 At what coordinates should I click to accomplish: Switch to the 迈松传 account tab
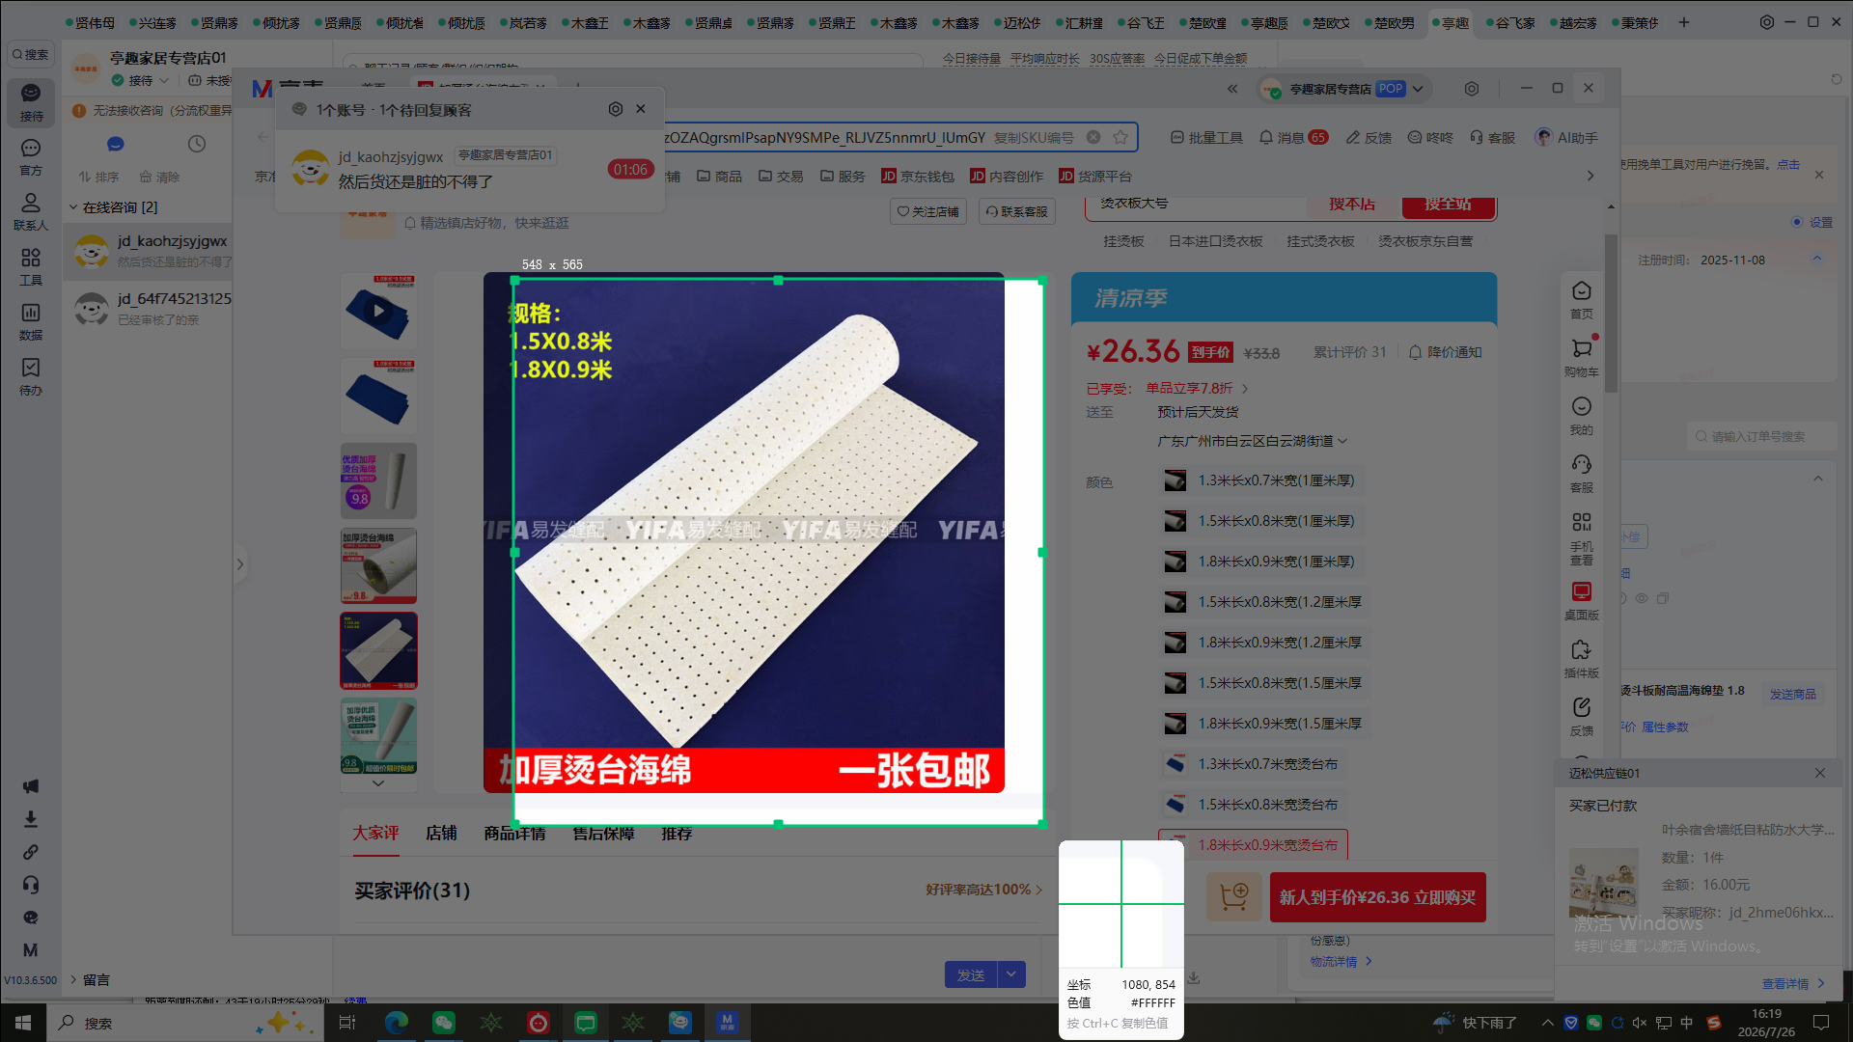pos(1017,22)
